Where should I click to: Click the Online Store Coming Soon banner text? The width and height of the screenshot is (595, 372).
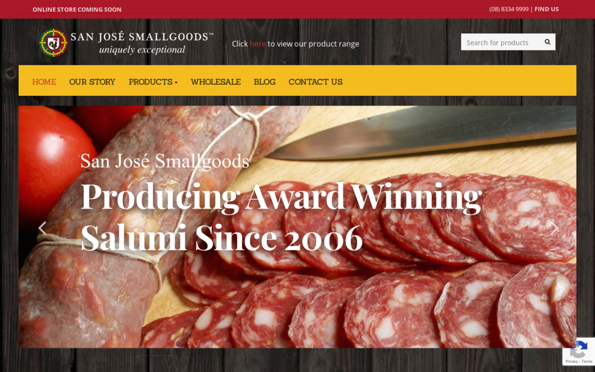click(x=77, y=9)
